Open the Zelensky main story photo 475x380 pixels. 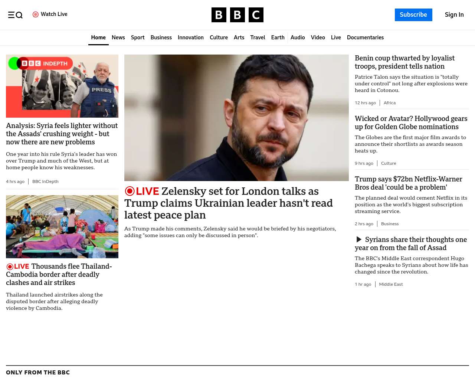pyautogui.click(x=236, y=118)
